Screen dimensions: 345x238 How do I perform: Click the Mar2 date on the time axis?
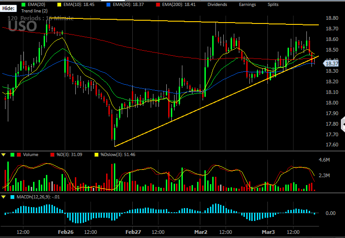tap(201, 232)
